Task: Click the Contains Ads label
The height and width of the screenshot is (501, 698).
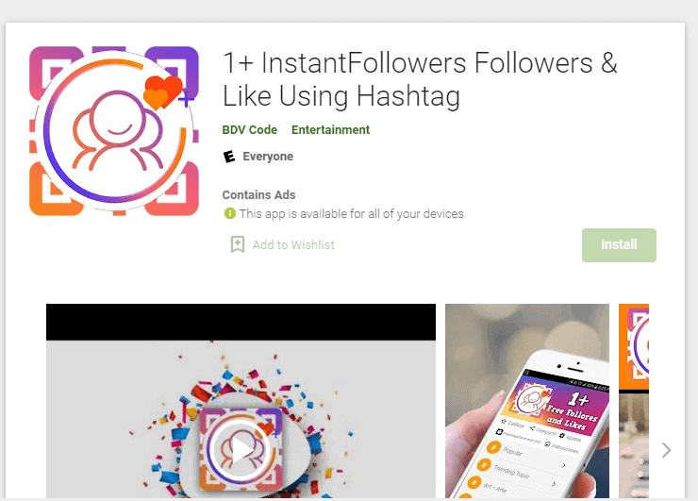Action: pos(258,194)
